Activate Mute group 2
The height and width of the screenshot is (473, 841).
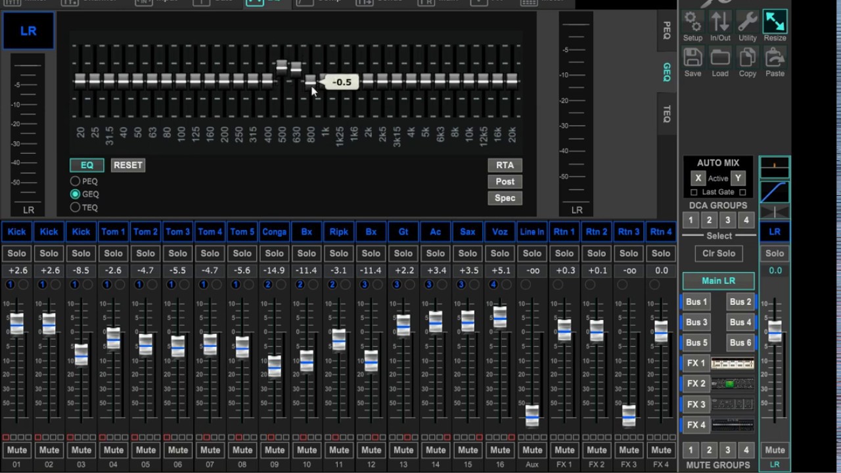pos(709,450)
